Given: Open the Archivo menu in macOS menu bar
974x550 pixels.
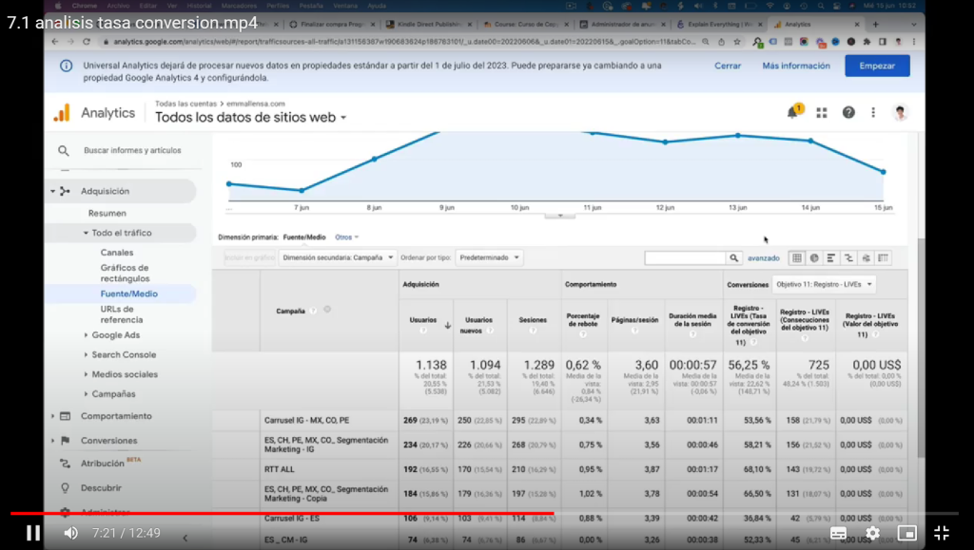Looking at the screenshot, I should (x=117, y=6).
